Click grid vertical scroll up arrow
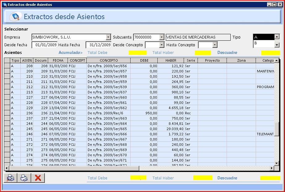Viewport: 285px width, 192px height. pyautogui.click(x=276, y=60)
